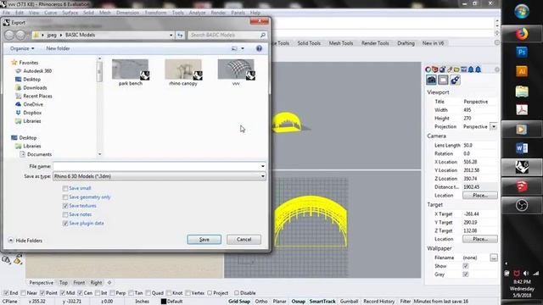Refresh the BASIC Models folder location

(180, 35)
